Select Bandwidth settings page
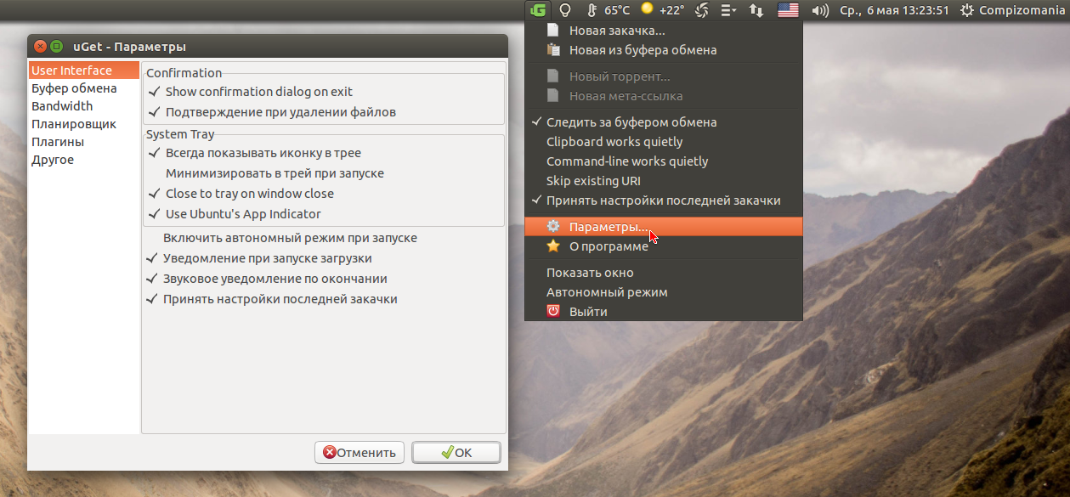 coord(83,106)
